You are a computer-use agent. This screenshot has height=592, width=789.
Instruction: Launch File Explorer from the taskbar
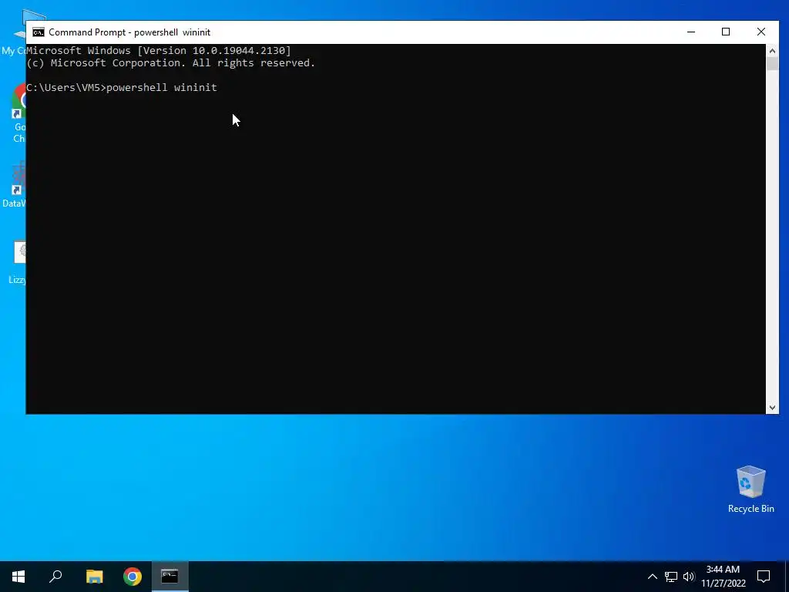(94, 577)
